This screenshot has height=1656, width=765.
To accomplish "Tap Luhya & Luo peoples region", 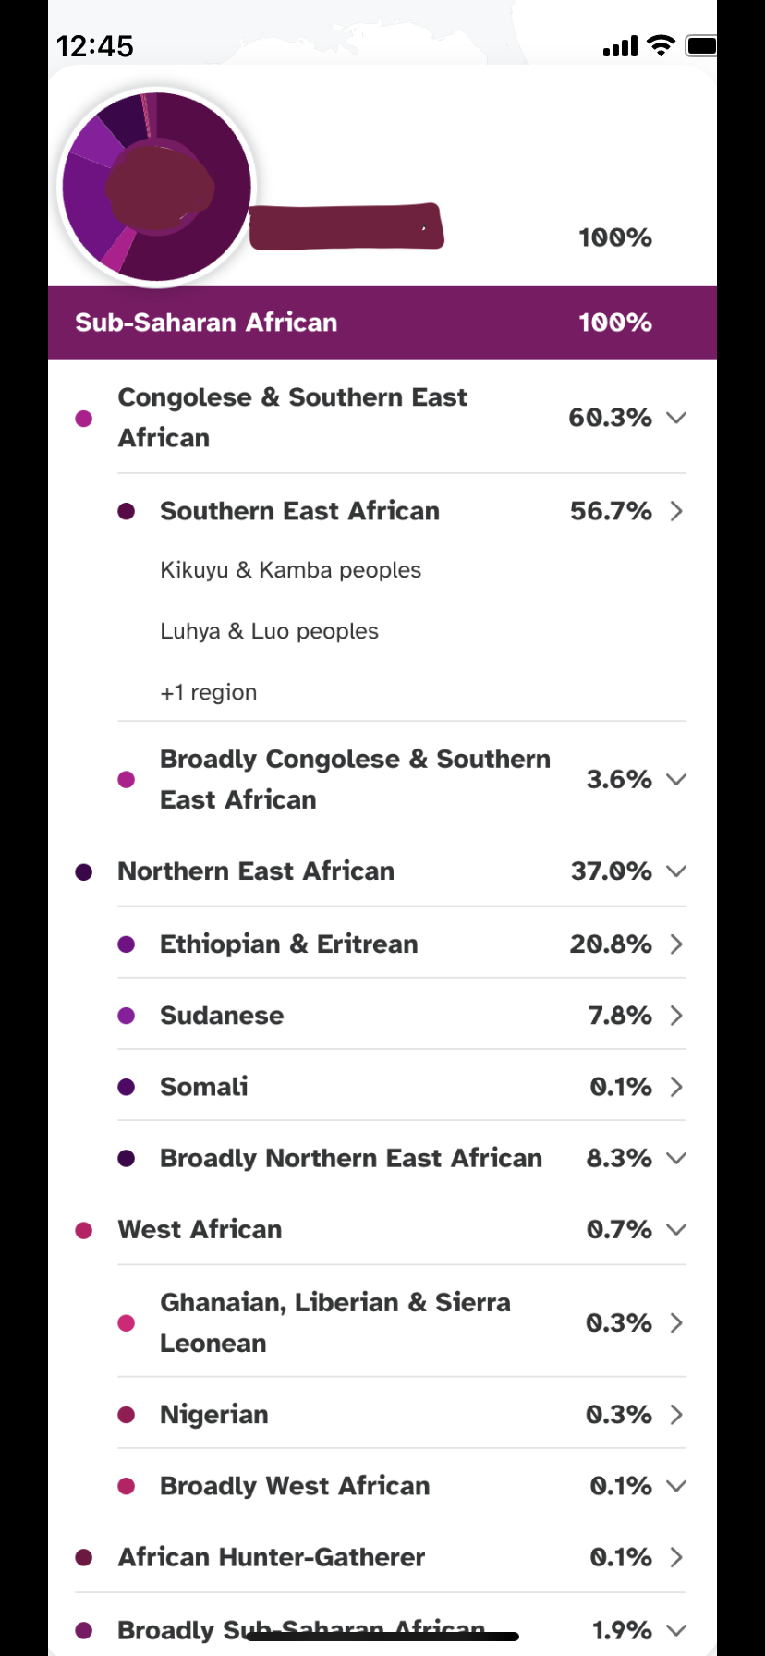I will (x=269, y=631).
